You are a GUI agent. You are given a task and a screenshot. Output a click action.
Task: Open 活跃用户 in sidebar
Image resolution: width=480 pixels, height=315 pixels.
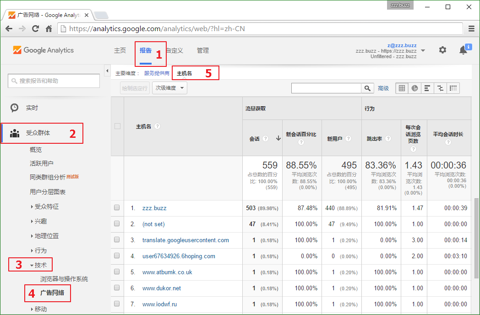click(x=41, y=163)
